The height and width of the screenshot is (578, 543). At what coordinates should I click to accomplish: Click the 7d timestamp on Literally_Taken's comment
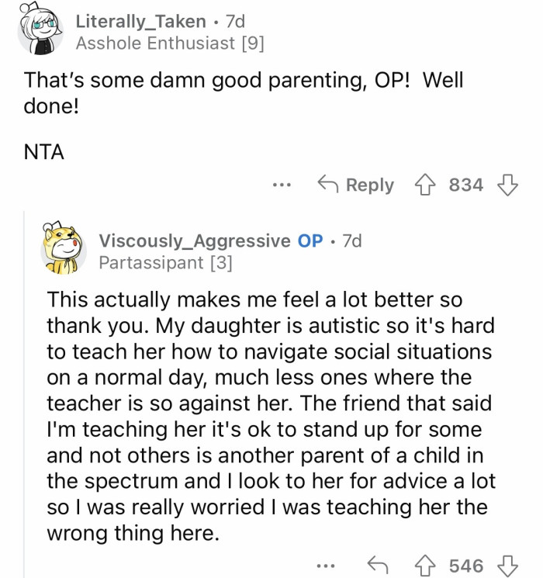tap(234, 22)
